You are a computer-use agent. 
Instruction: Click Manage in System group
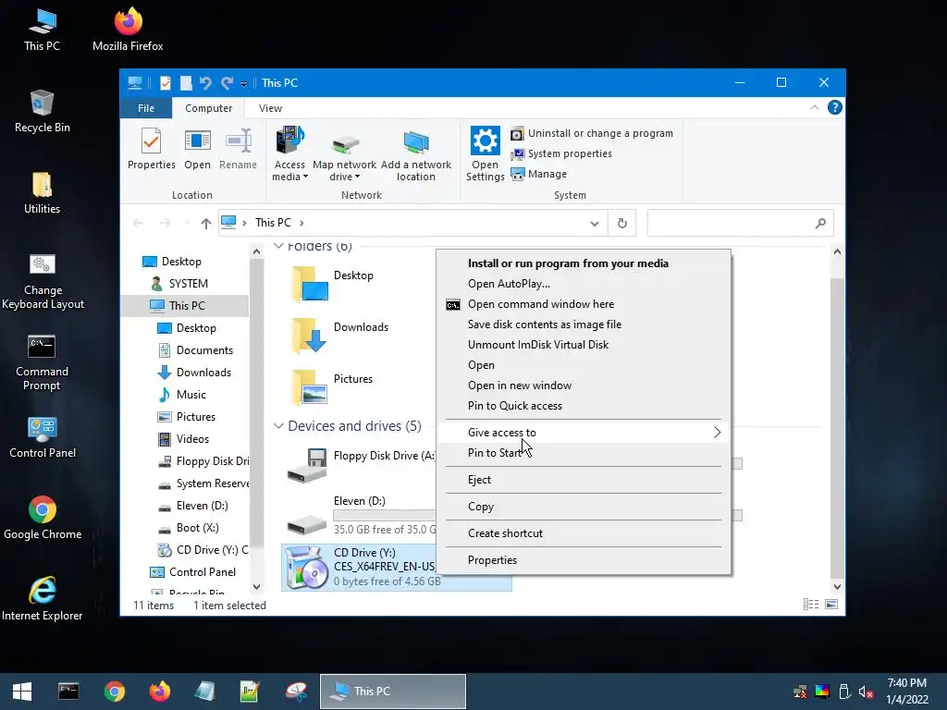539,174
